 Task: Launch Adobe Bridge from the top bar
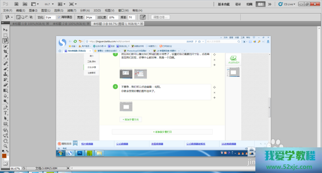17,4
